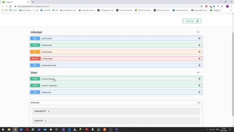Click the browser address bar
Viewport: 234px width, 132px height.
click(x=107, y=7)
